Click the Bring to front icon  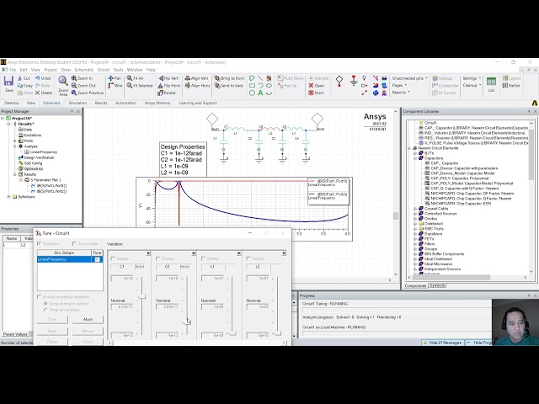pyautogui.click(x=217, y=78)
